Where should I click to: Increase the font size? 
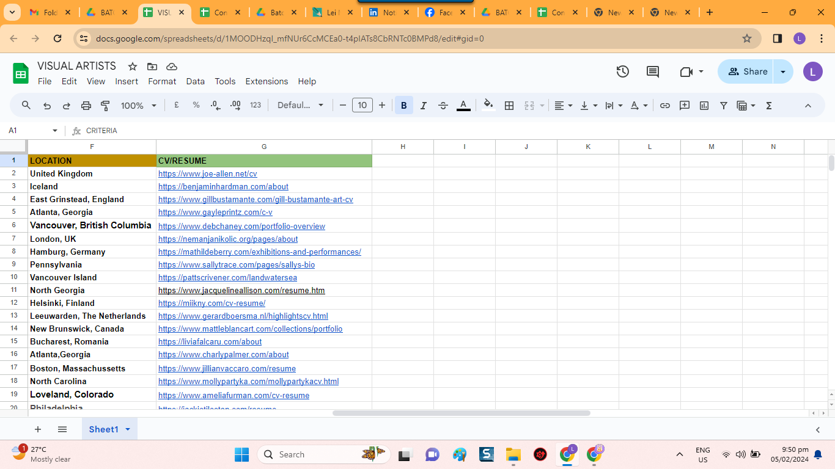tap(382, 105)
